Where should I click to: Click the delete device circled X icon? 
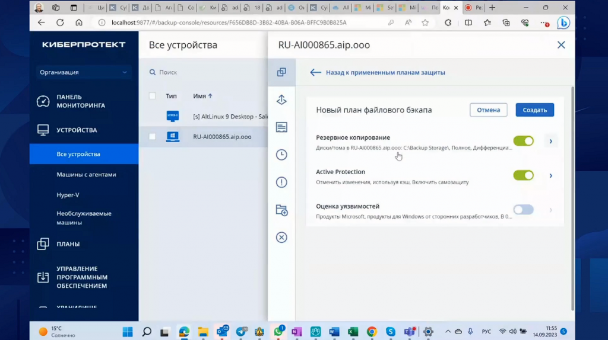(x=281, y=237)
